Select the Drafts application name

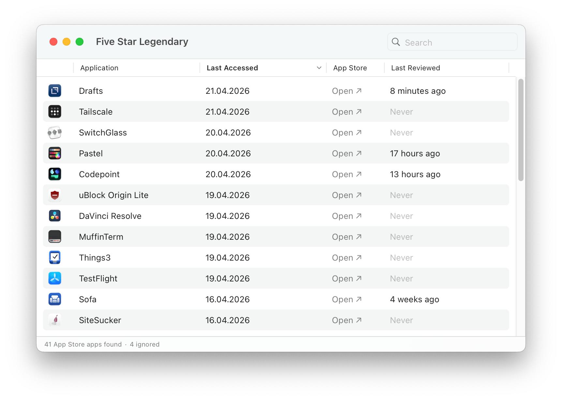click(x=91, y=91)
